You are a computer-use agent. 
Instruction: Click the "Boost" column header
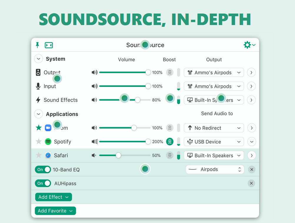(x=169, y=60)
